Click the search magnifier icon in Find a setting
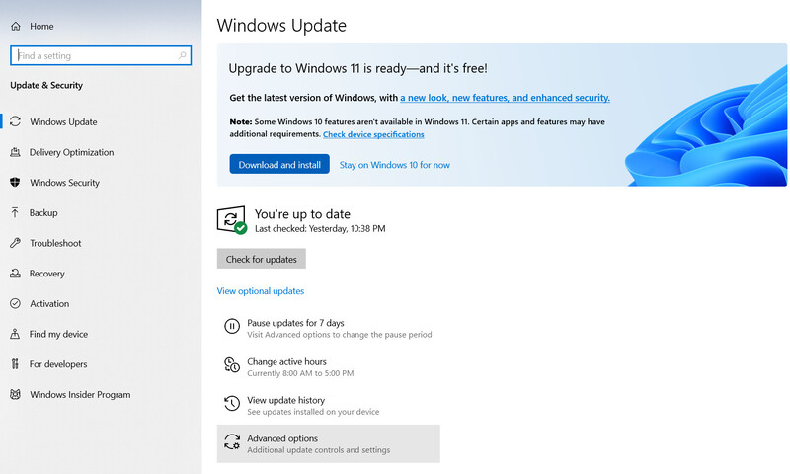Screen dimensions: 790x474 (182, 55)
